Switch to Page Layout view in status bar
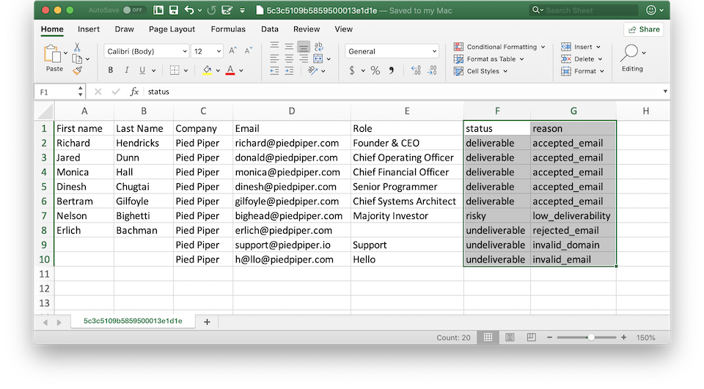 (510, 338)
